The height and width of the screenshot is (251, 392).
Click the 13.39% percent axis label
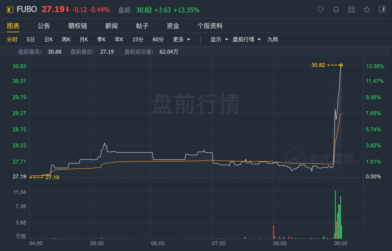[x=375, y=66]
